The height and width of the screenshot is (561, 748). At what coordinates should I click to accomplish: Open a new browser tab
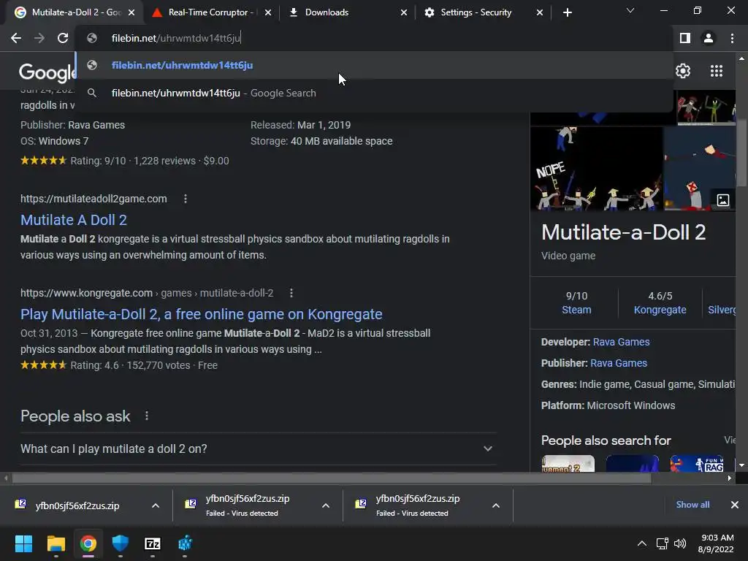point(567,12)
